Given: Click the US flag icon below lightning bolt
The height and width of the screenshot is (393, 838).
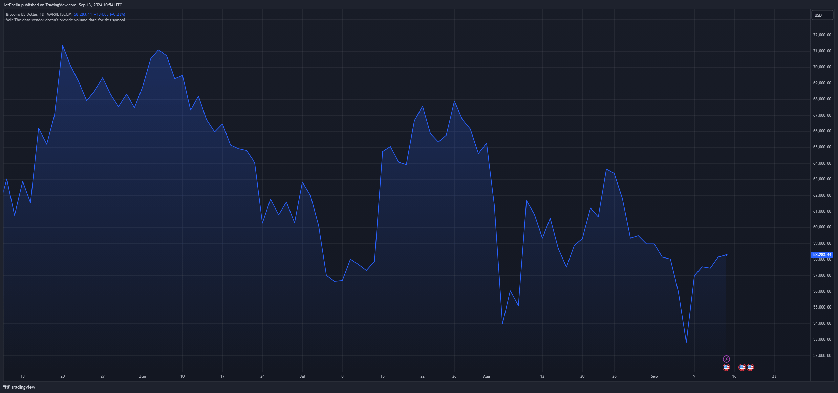Looking at the screenshot, I should point(726,367).
